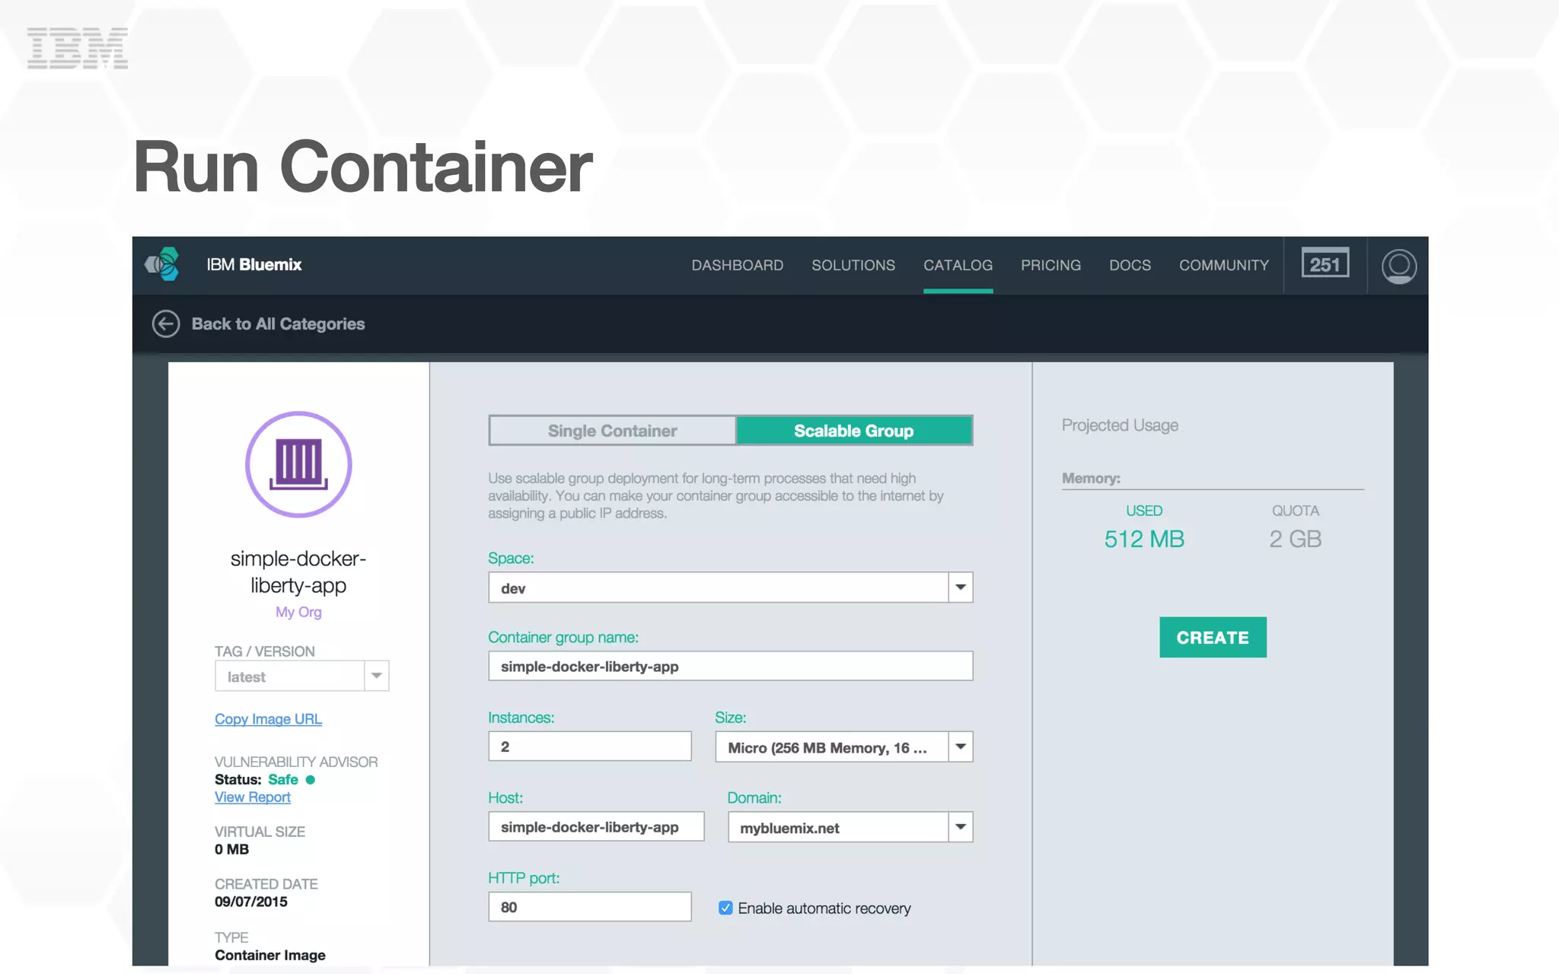
Task: Click the HTTP port input field
Action: (x=590, y=907)
